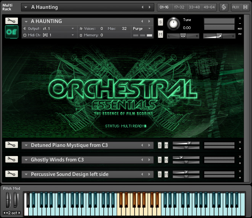Screen dimensions: 252x218
Task: Adjust A HAUNTING pan slider
Action: 183,36
